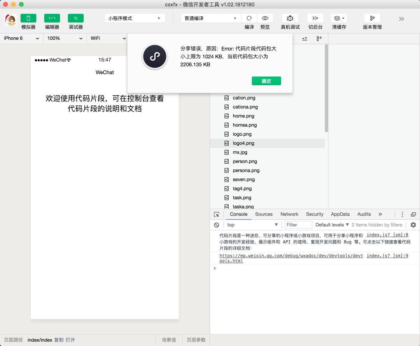
Task: Select person.png in file tree
Action: [x=245, y=161]
